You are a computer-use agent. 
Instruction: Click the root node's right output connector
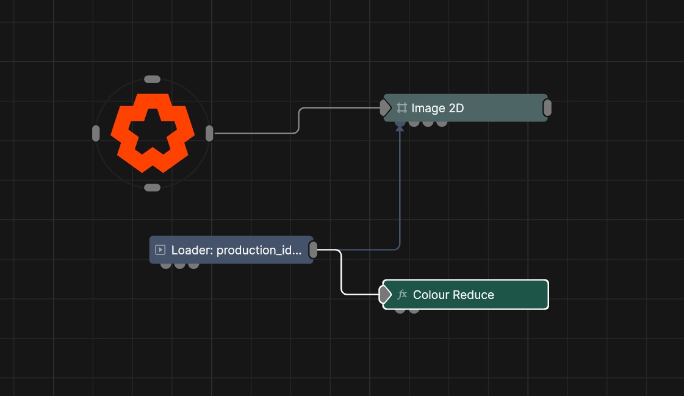[209, 133]
